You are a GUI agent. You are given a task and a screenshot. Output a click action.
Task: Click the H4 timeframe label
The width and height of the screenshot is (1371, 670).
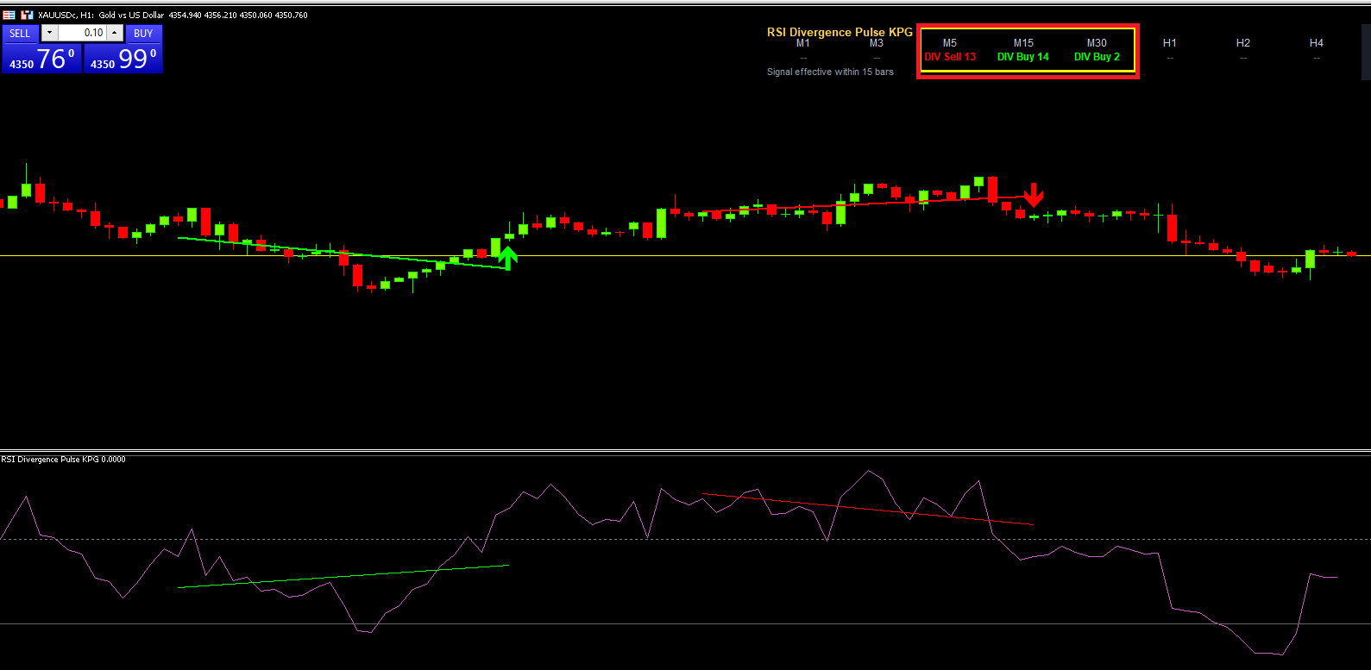click(1317, 42)
